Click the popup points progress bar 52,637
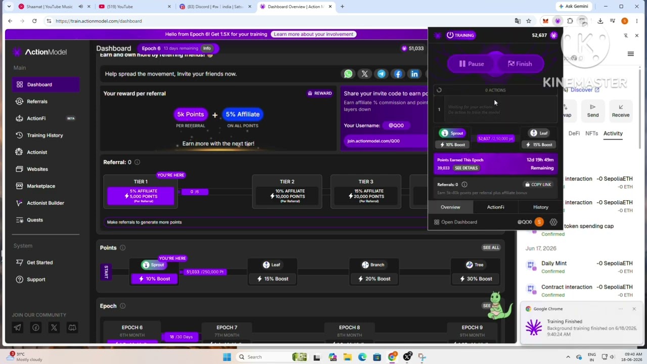 (x=496, y=139)
